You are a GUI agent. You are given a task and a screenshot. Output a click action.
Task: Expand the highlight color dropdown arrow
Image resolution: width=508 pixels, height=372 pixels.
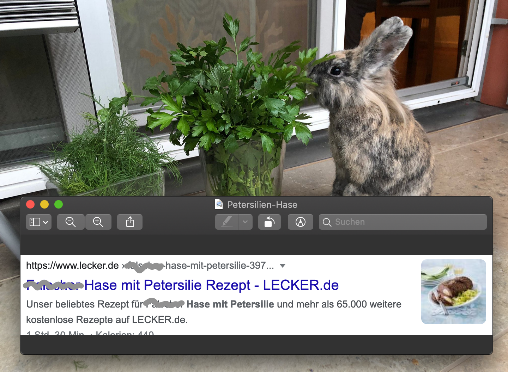(246, 222)
